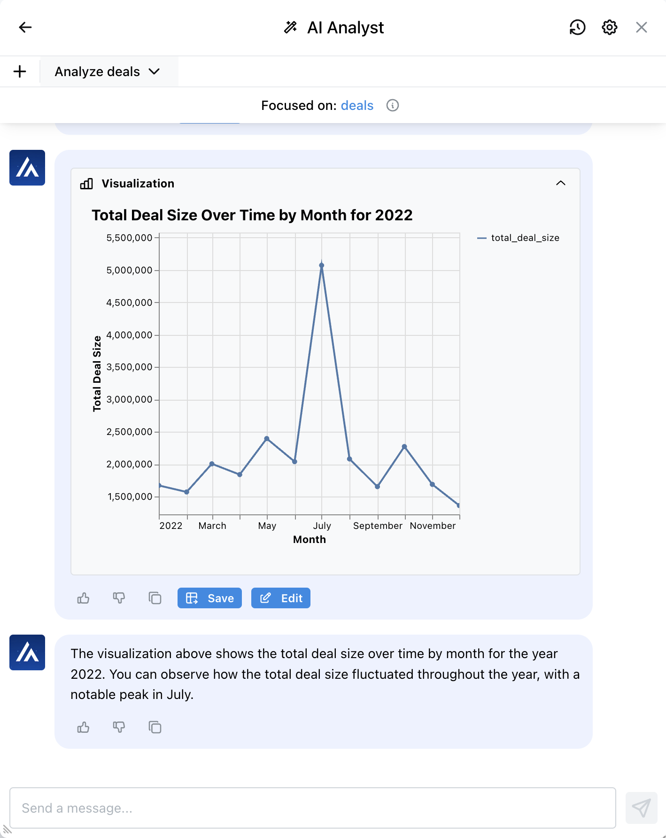The width and height of the screenshot is (666, 838).
Task: Open chat history clock icon
Action: (577, 27)
